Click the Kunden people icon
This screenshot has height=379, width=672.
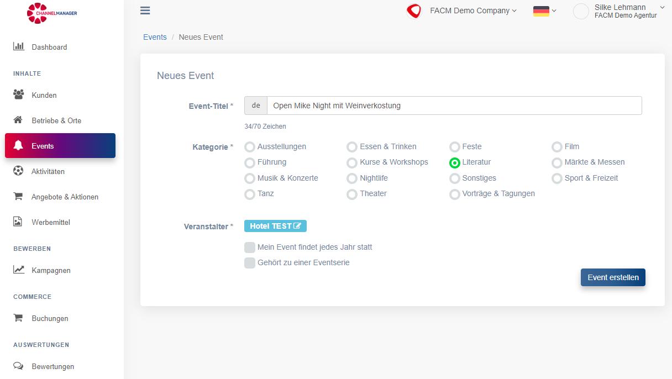pos(19,94)
